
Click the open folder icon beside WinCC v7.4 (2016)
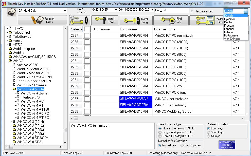tap(15, 89)
